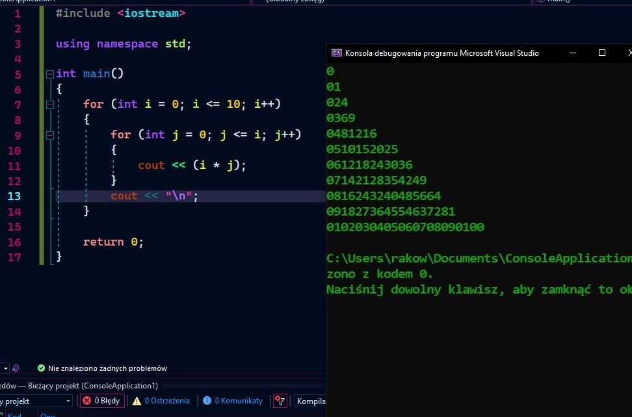The height and width of the screenshot is (417, 632).
Task: Click the yellow warning triangle icon
Action: 137,401
